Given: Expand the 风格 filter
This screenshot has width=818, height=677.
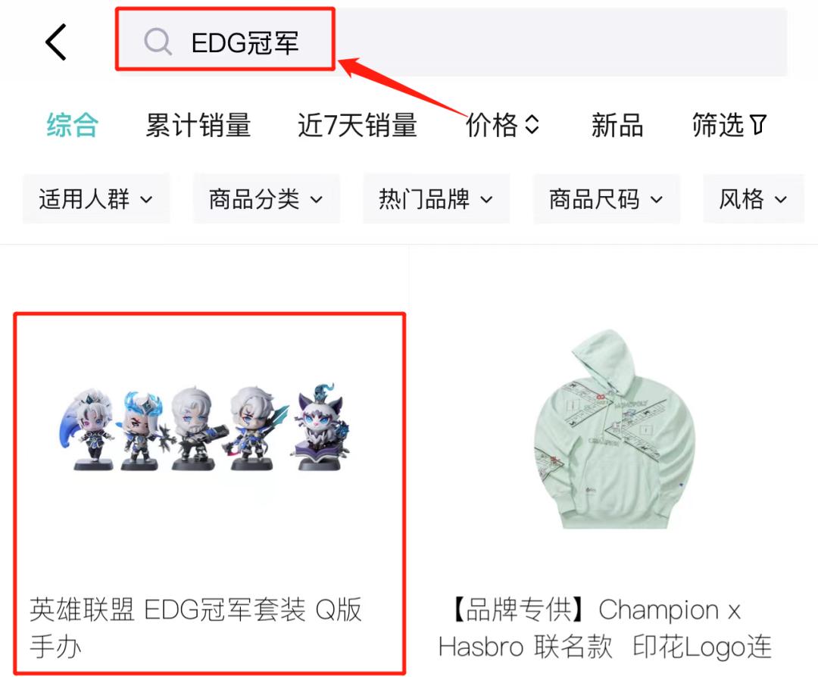Looking at the screenshot, I should [754, 198].
